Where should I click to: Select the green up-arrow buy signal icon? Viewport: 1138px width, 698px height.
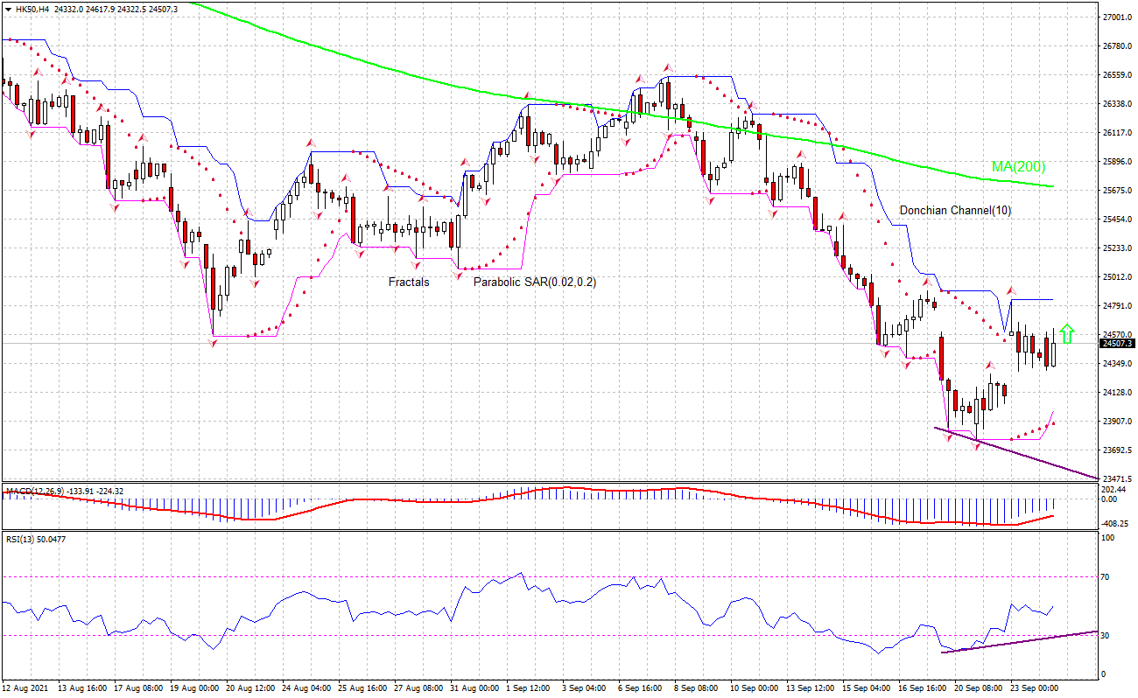(x=1066, y=333)
